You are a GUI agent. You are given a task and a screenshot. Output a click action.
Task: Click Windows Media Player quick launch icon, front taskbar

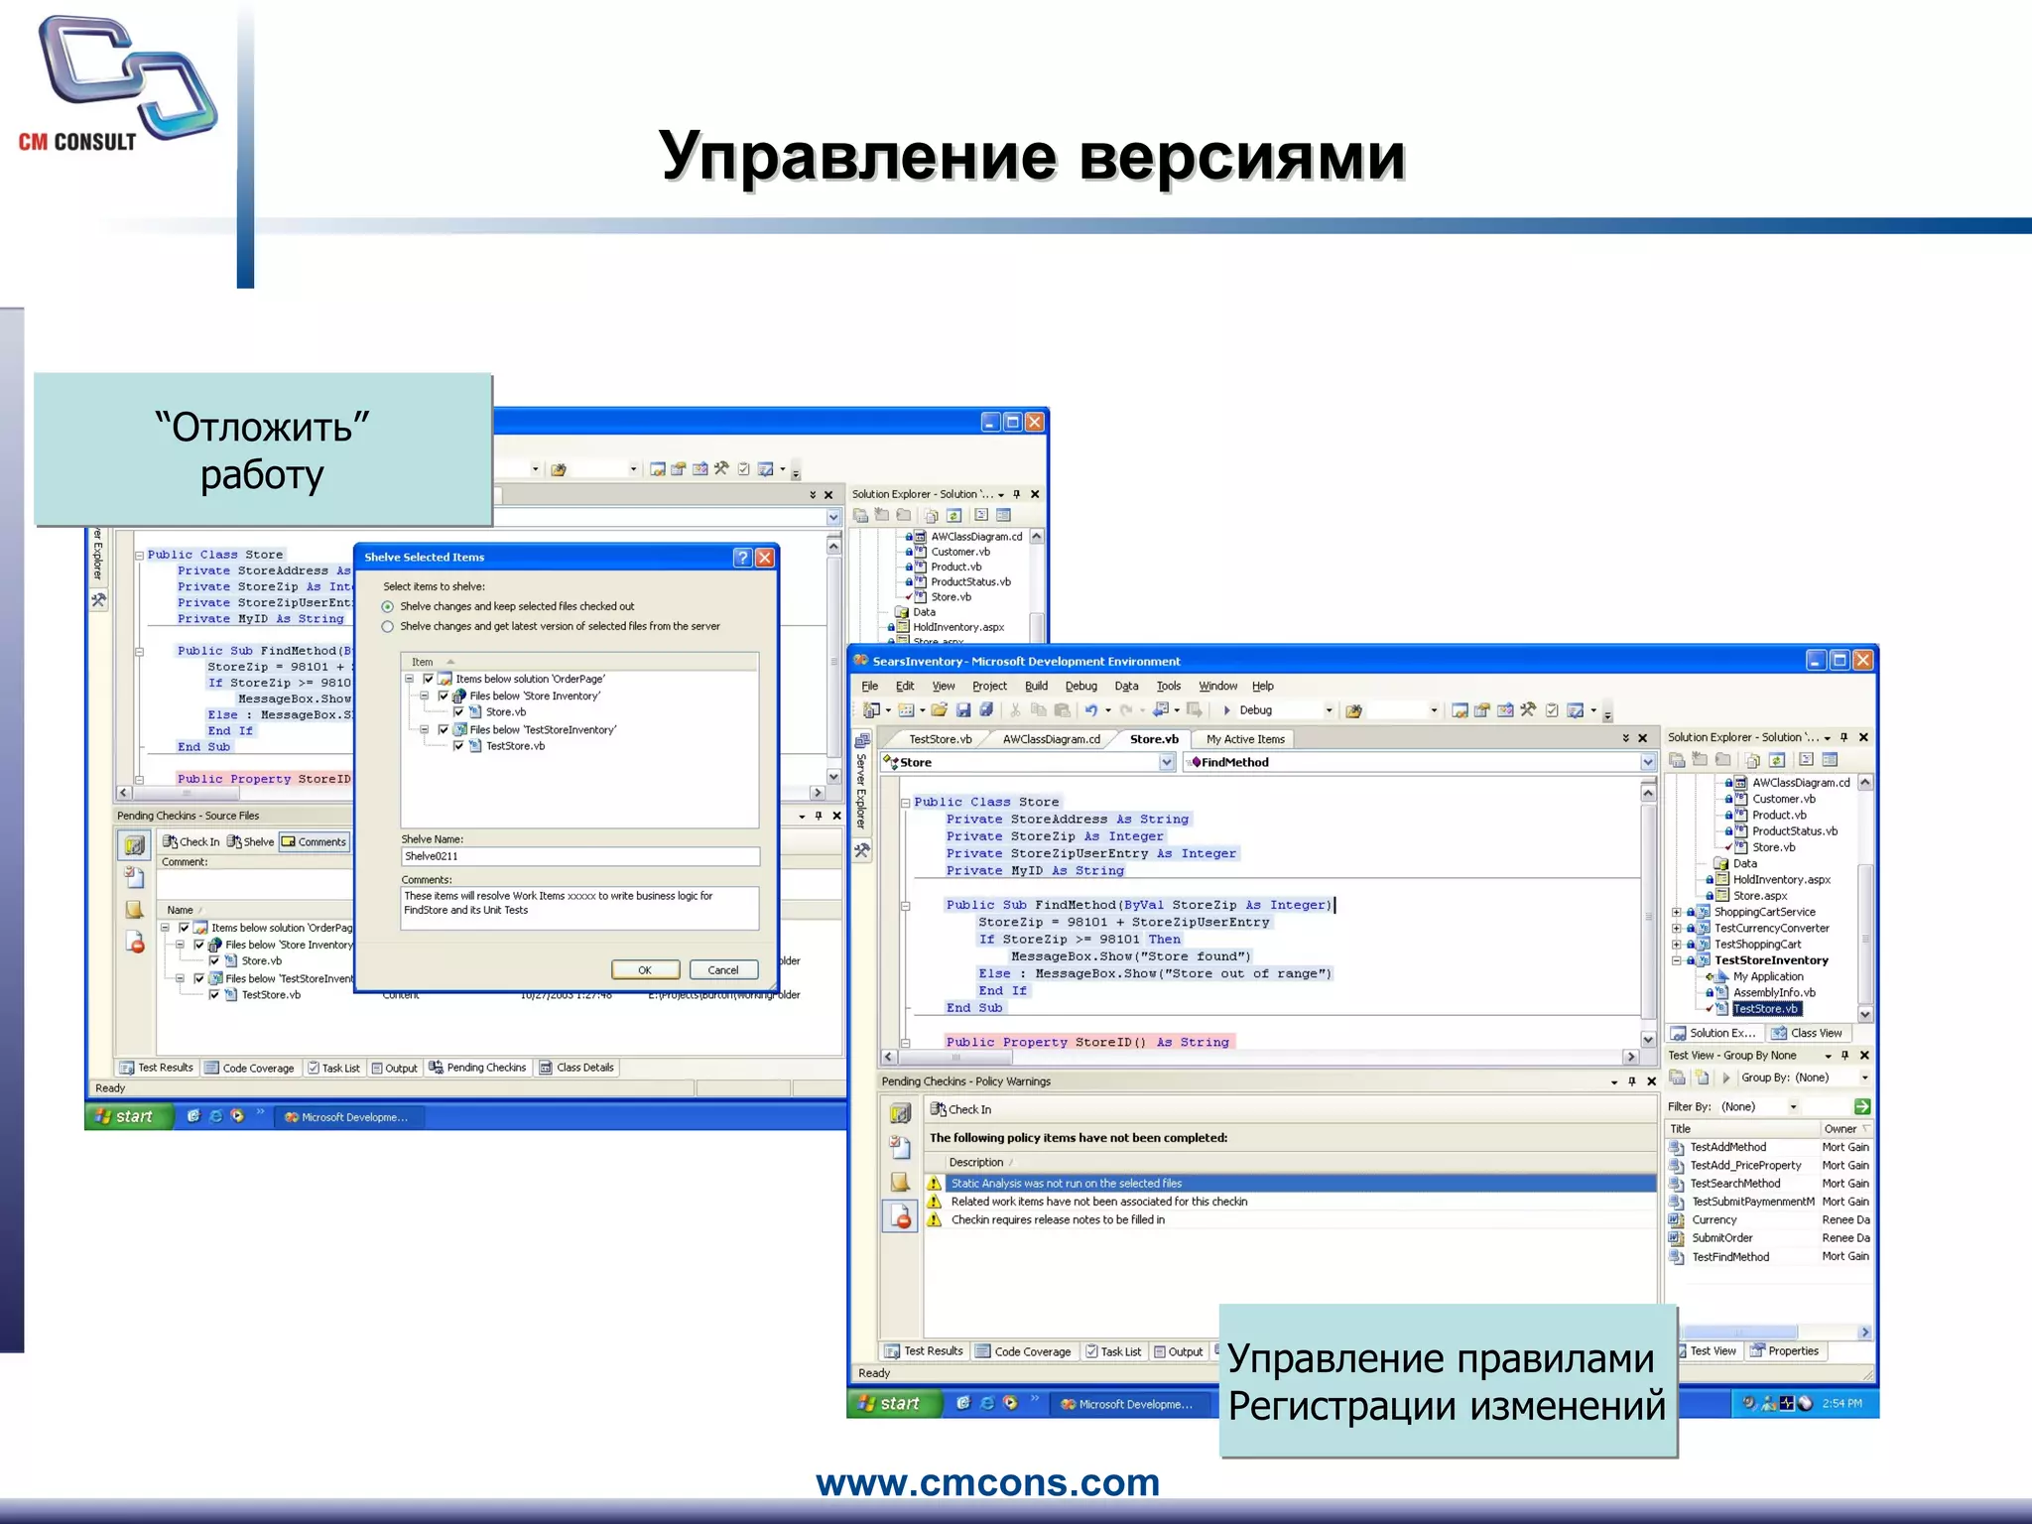tap(1010, 1403)
